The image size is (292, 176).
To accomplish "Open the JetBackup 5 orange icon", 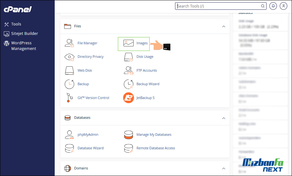I will point(128,98).
